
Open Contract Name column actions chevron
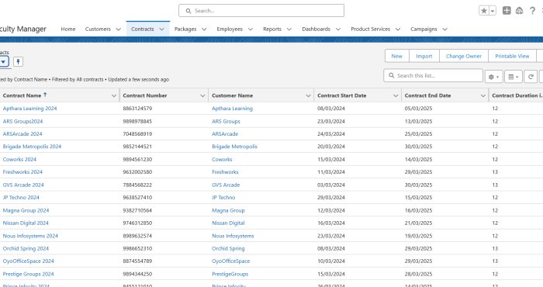(113, 95)
